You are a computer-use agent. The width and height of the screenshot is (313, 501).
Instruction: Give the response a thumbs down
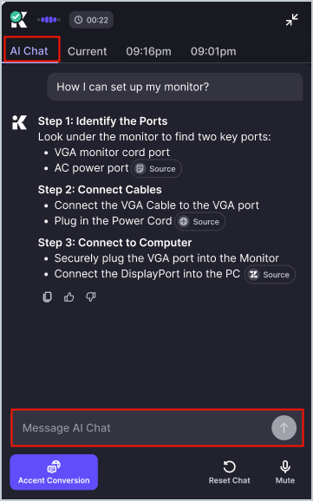pyautogui.click(x=91, y=297)
